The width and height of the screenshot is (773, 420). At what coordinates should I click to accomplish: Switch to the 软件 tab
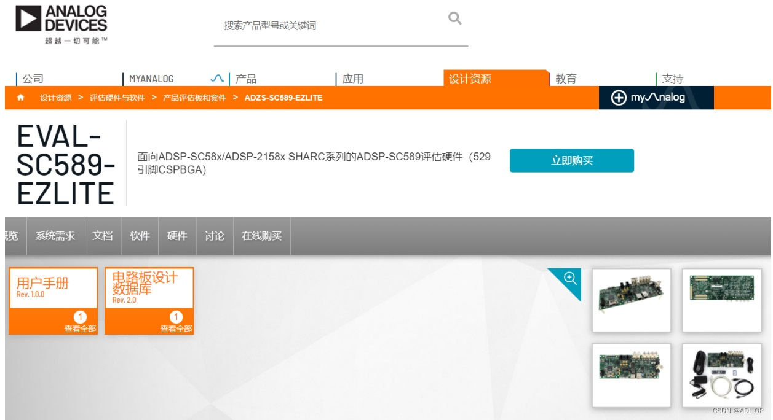click(x=140, y=236)
